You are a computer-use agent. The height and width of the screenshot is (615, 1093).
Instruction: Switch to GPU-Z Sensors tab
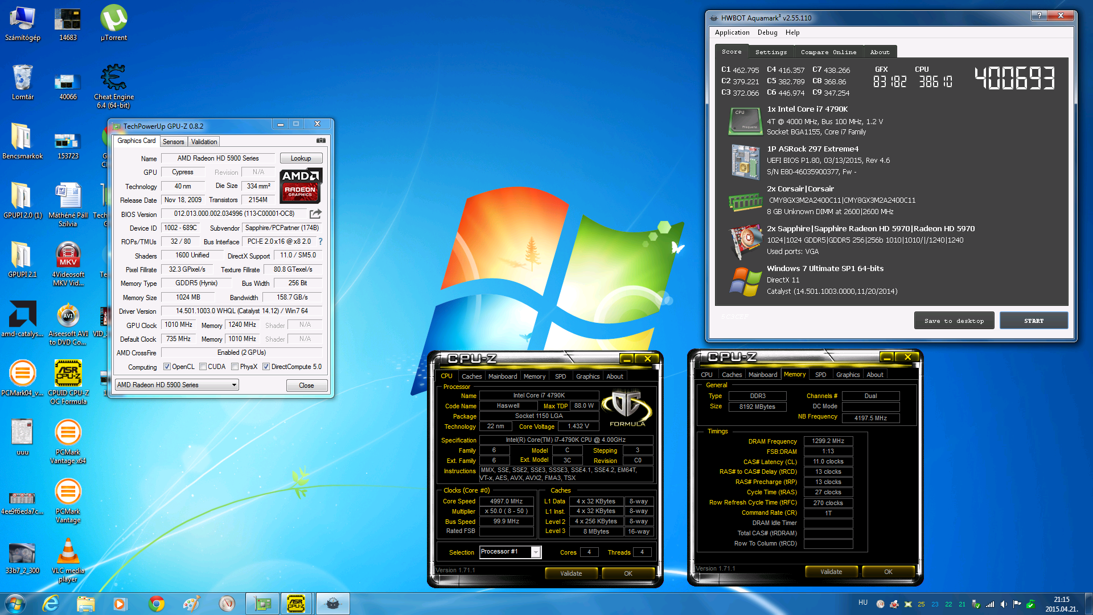173,142
